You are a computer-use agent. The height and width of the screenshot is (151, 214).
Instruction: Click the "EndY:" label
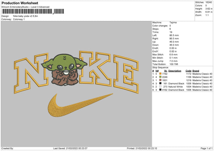[x=156, y=51]
